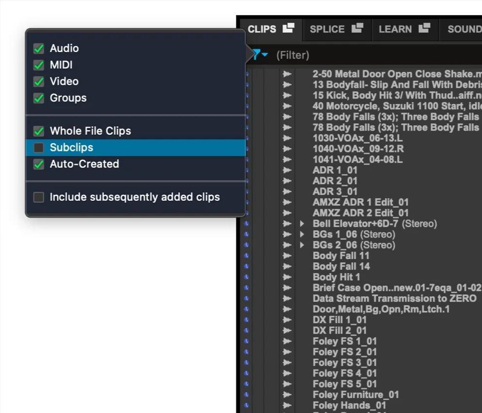Uncheck the Groups clip type checkbox
This screenshot has width=482, height=413.
pyautogui.click(x=39, y=98)
